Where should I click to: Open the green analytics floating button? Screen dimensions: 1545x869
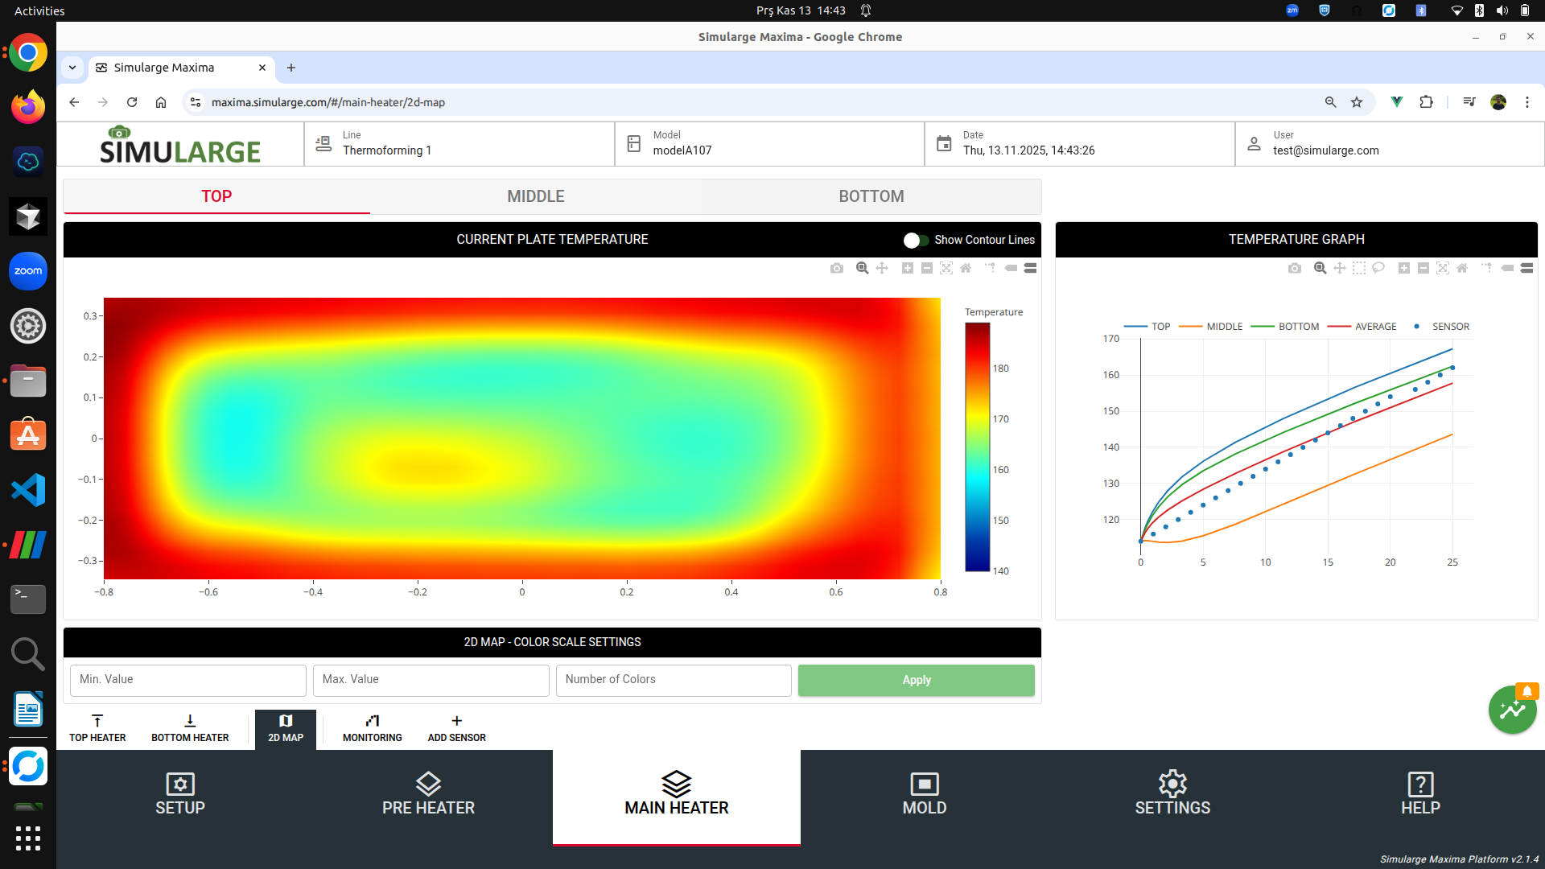[x=1512, y=710]
